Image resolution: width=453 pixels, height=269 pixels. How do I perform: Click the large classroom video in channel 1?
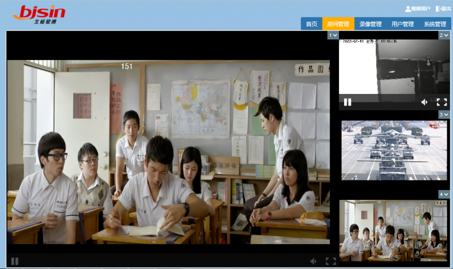tap(169, 152)
